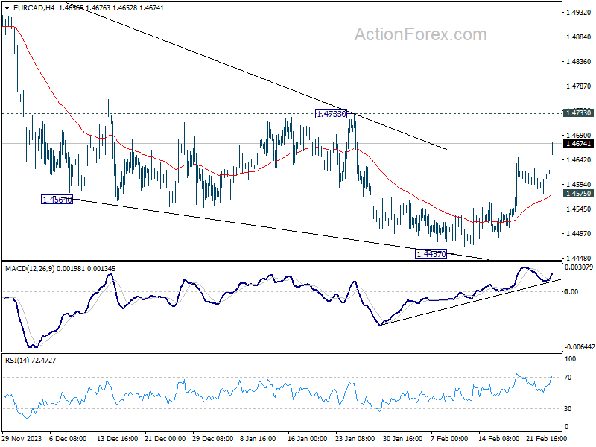Screen dimensions: 596x447
Task: Click the RSI 30 level scale label
Action: [x=568, y=408]
